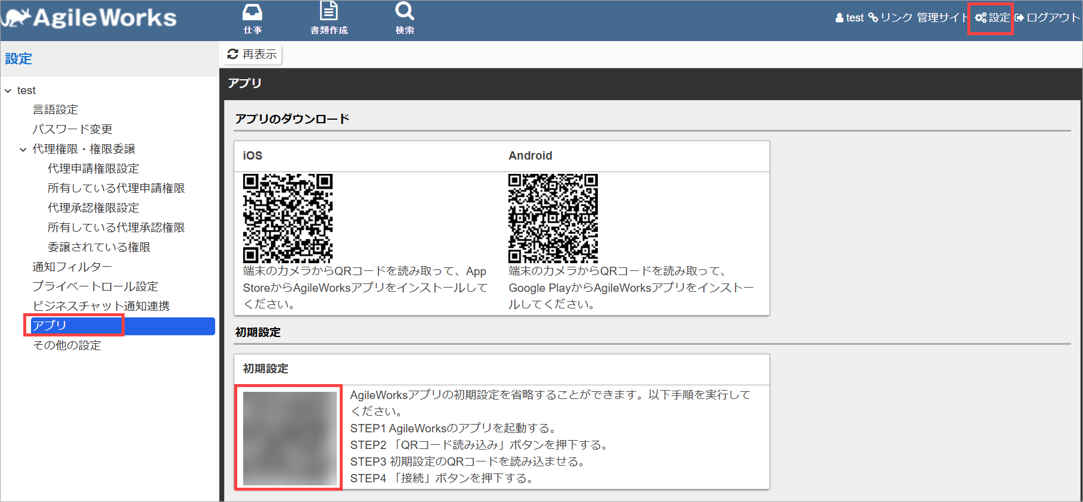Click the AgileWorks logo
The width and height of the screenshot is (1083, 502).
(89, 18)
